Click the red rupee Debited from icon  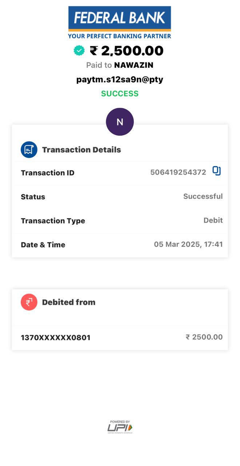point(29,302)
